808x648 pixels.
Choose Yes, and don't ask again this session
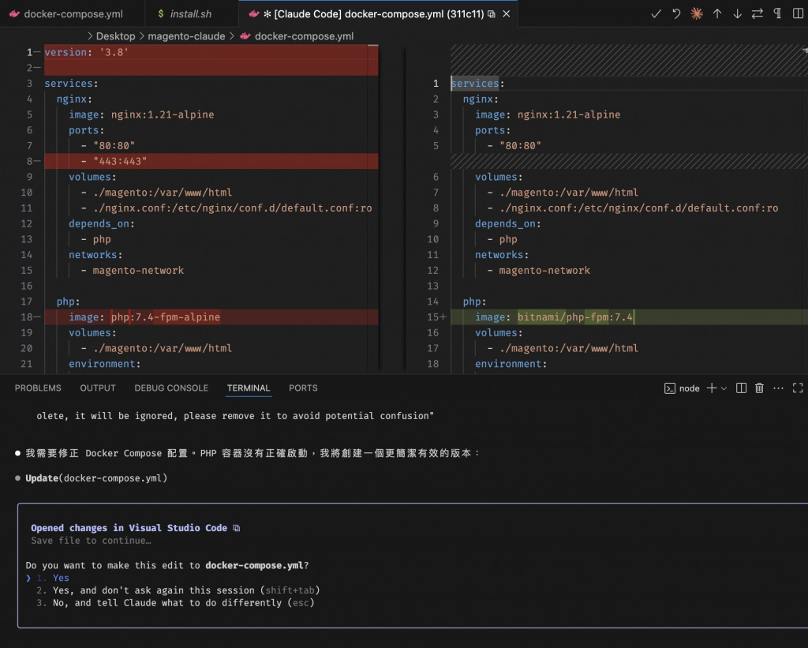(x=178, y=590)
